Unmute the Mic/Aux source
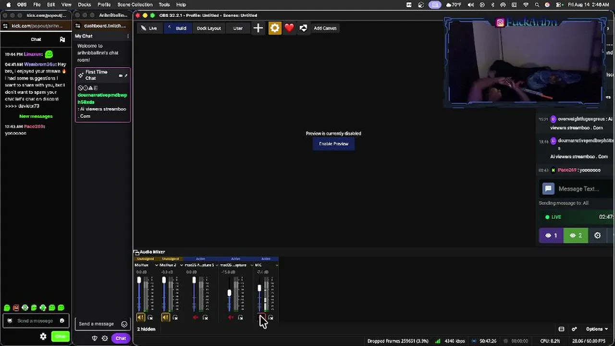The image size is (615, 346). (140, 318)
